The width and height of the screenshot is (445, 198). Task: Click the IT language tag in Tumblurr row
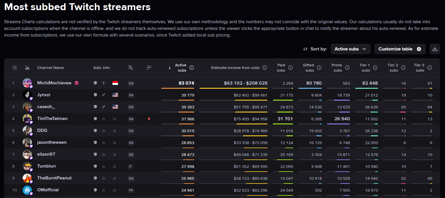[x=130, y=166]
